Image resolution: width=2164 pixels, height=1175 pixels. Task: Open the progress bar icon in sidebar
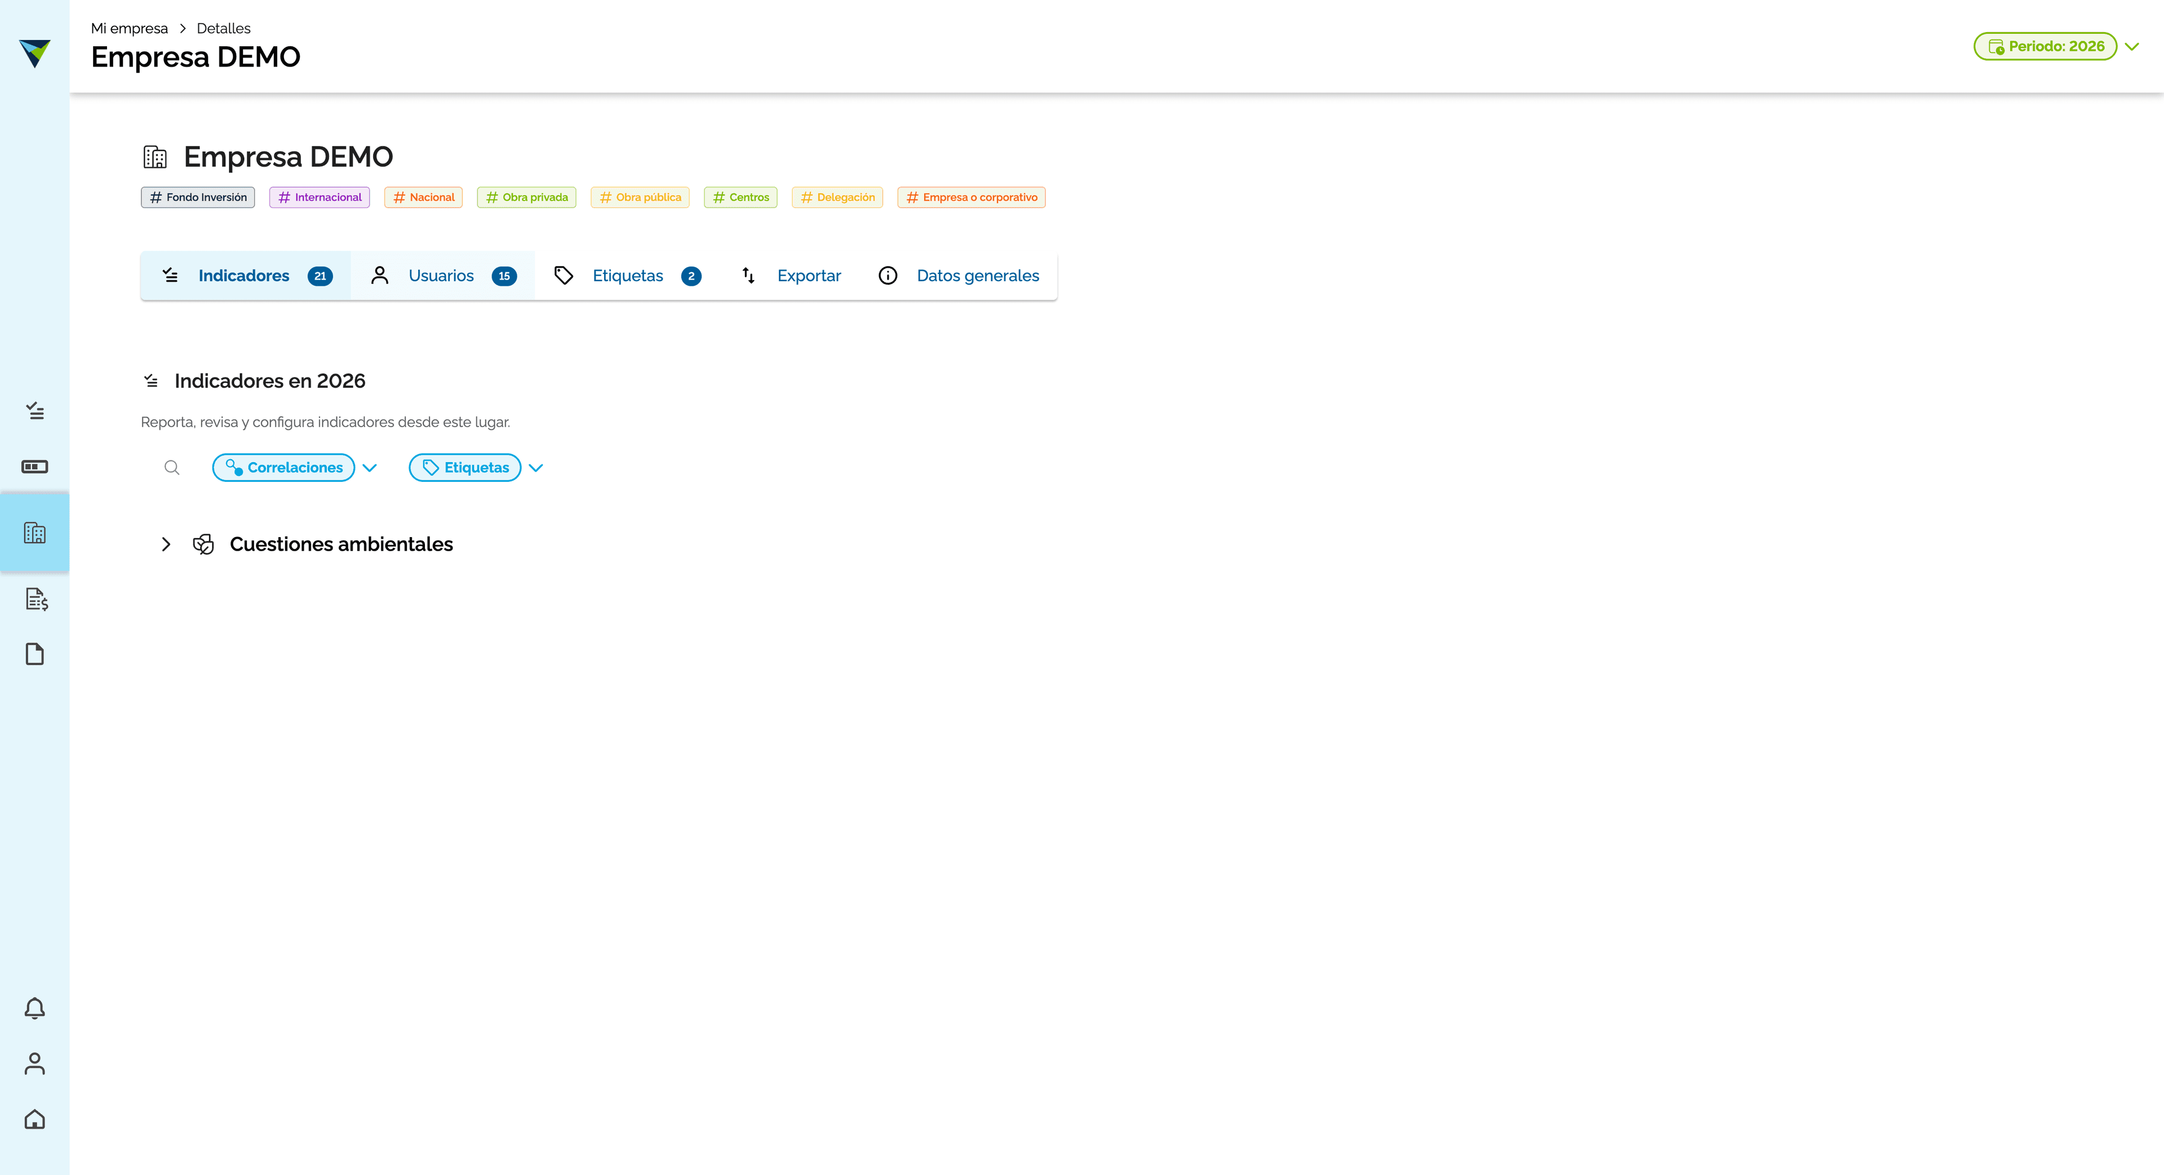coord(34,467)
